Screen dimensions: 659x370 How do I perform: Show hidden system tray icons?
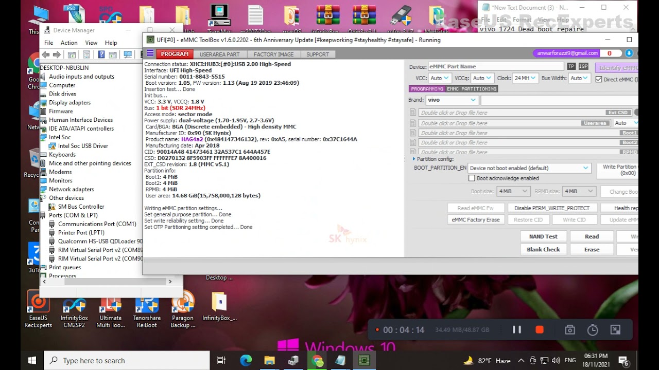[521, 360]
